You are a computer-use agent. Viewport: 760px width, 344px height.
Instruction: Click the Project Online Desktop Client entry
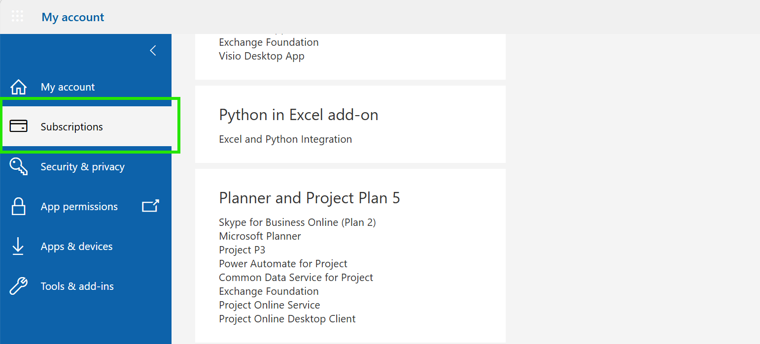(287, 319)
